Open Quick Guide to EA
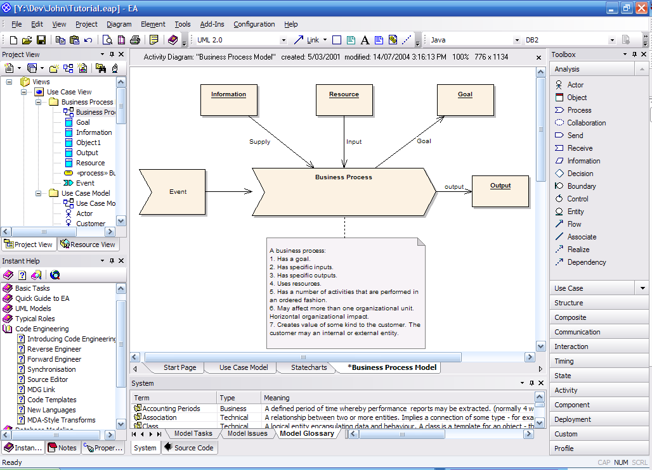652x470 pixels. click(44, 298)
